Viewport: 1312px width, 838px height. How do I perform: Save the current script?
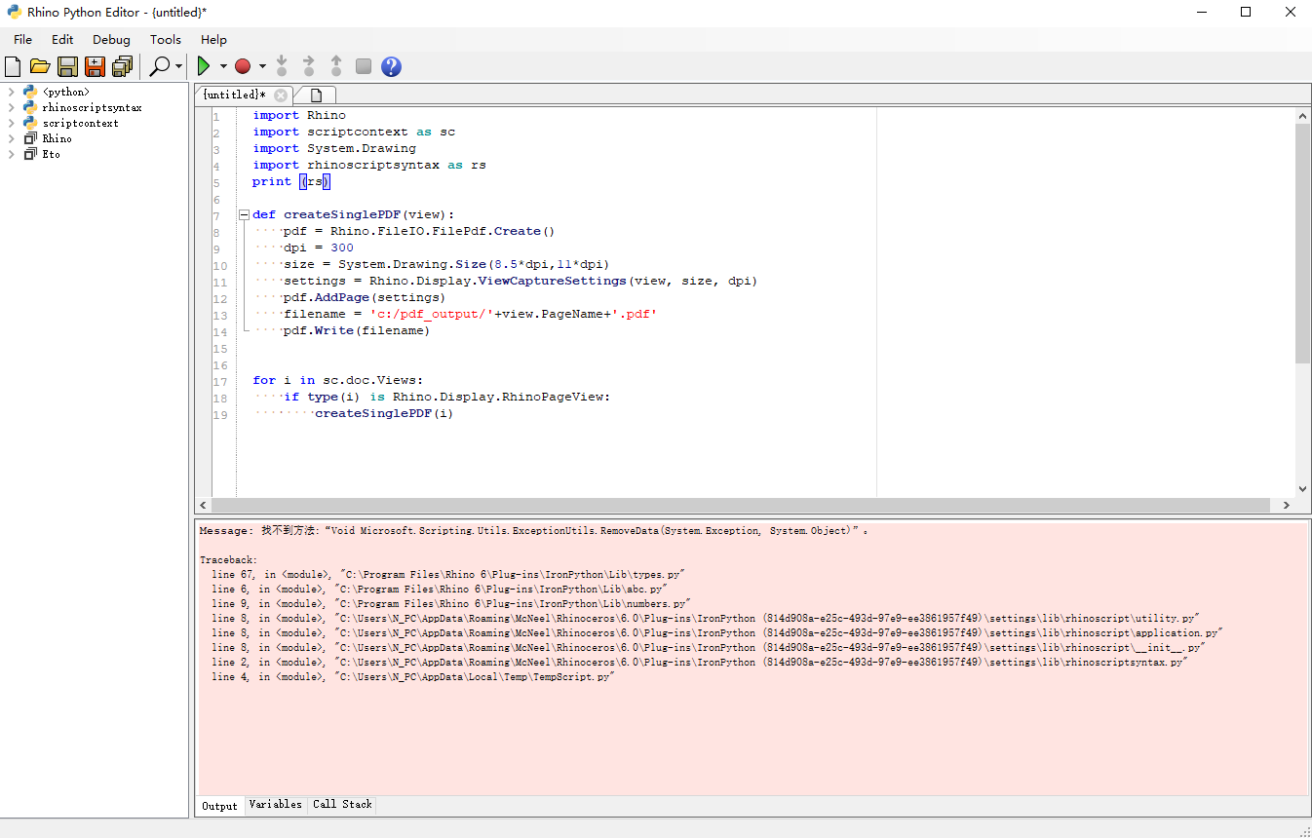(x=67, y=66)
